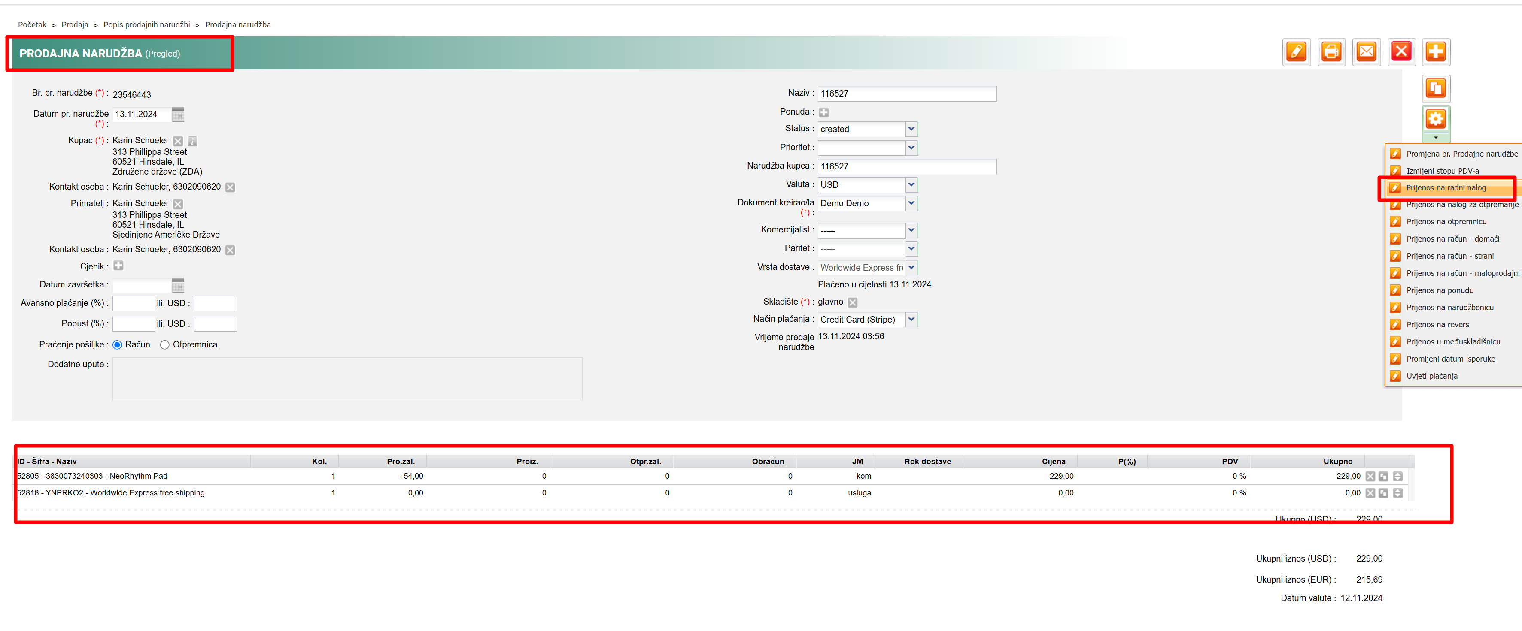1522x631 pixels.
Task: Click the Dodatne upute text area
Action: [347, 378]
